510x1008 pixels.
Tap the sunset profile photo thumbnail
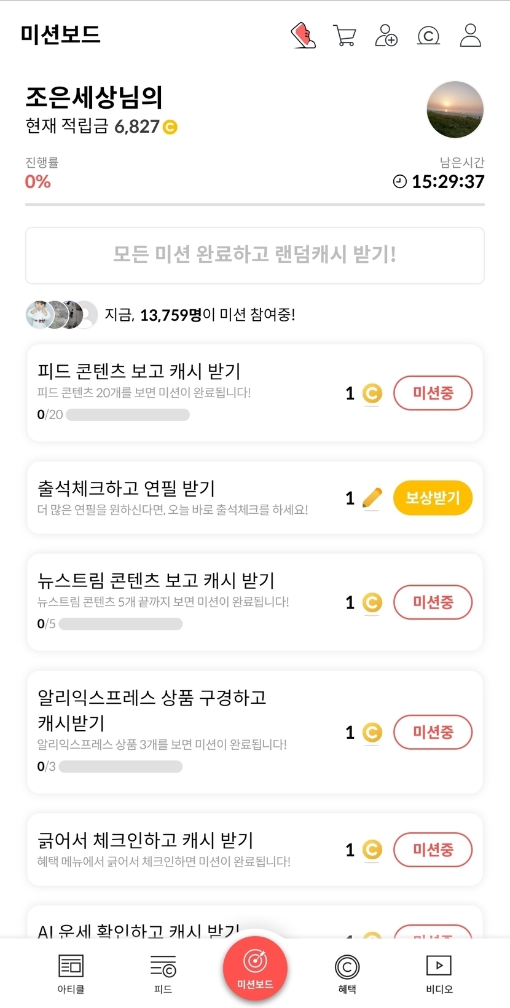[x=455, y=109]
